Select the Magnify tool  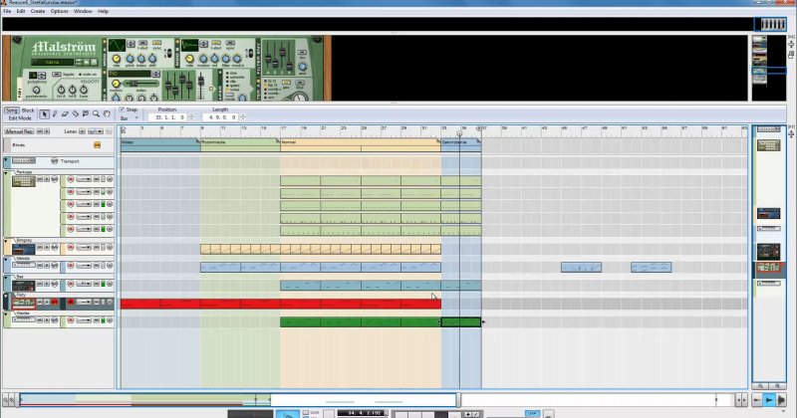pyautogui.click(x=97, y=113)
